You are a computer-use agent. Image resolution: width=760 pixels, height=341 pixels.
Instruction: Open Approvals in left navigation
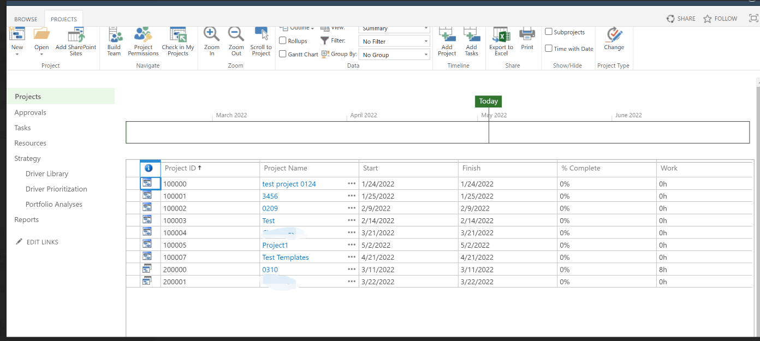click(x=31, y=112)
